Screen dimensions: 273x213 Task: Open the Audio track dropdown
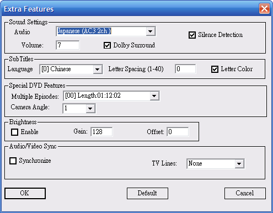point(151,31)
